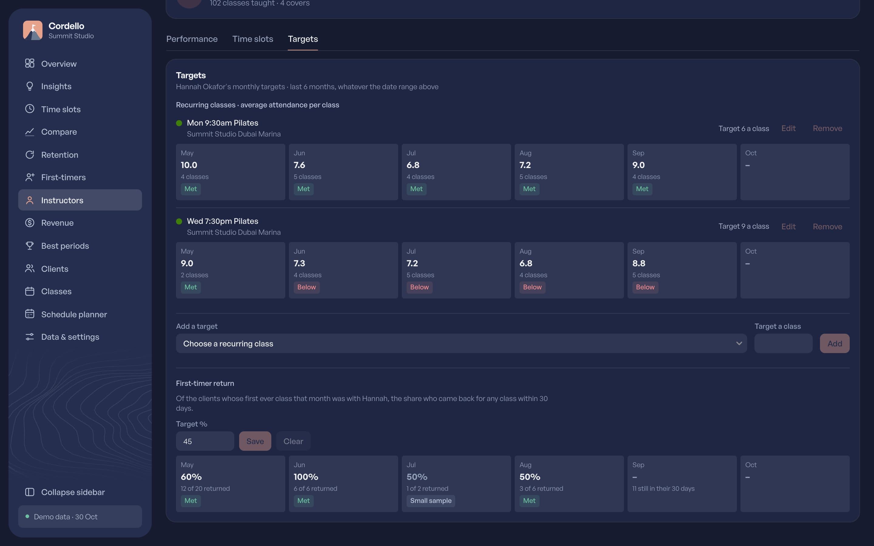This screenshot has width=874, height=546.
Task: Collapse the sidebar
Action: click(65, 492)
